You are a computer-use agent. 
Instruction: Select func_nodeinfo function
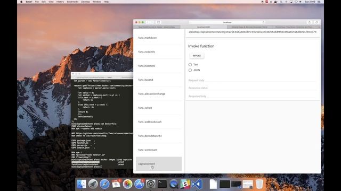click(x=159, y=52)
